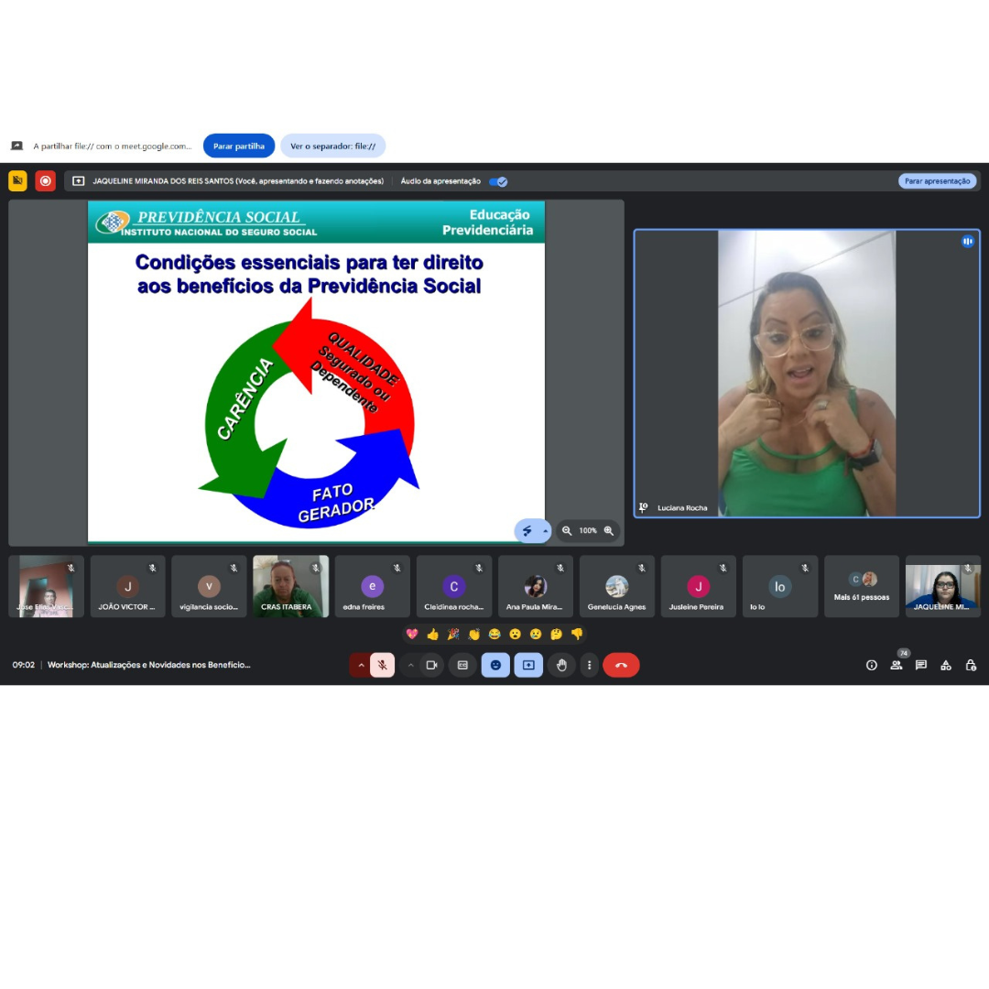This screenshot has height=989, width=989.
Task: Zoom in on the presentation
Action: 608,530
